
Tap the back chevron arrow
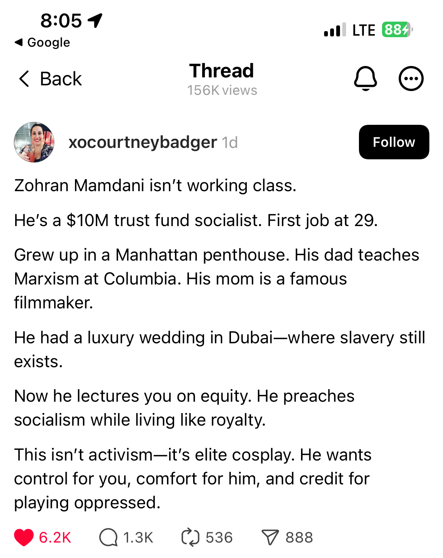[x=24, y=79]
